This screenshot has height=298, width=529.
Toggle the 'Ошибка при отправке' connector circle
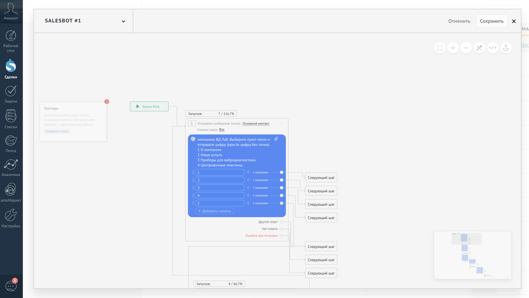[x=282, y=236]
